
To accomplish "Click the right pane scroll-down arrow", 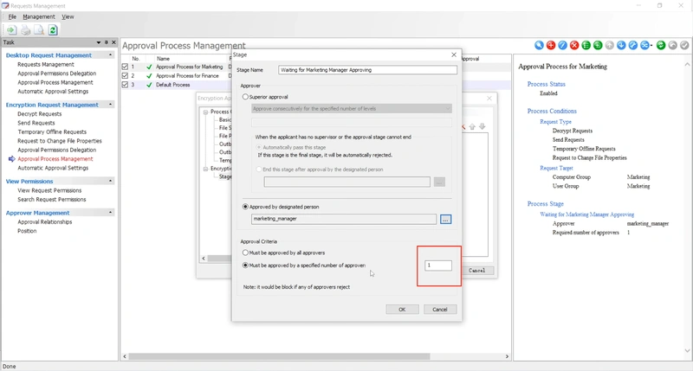I will point(687,351).
